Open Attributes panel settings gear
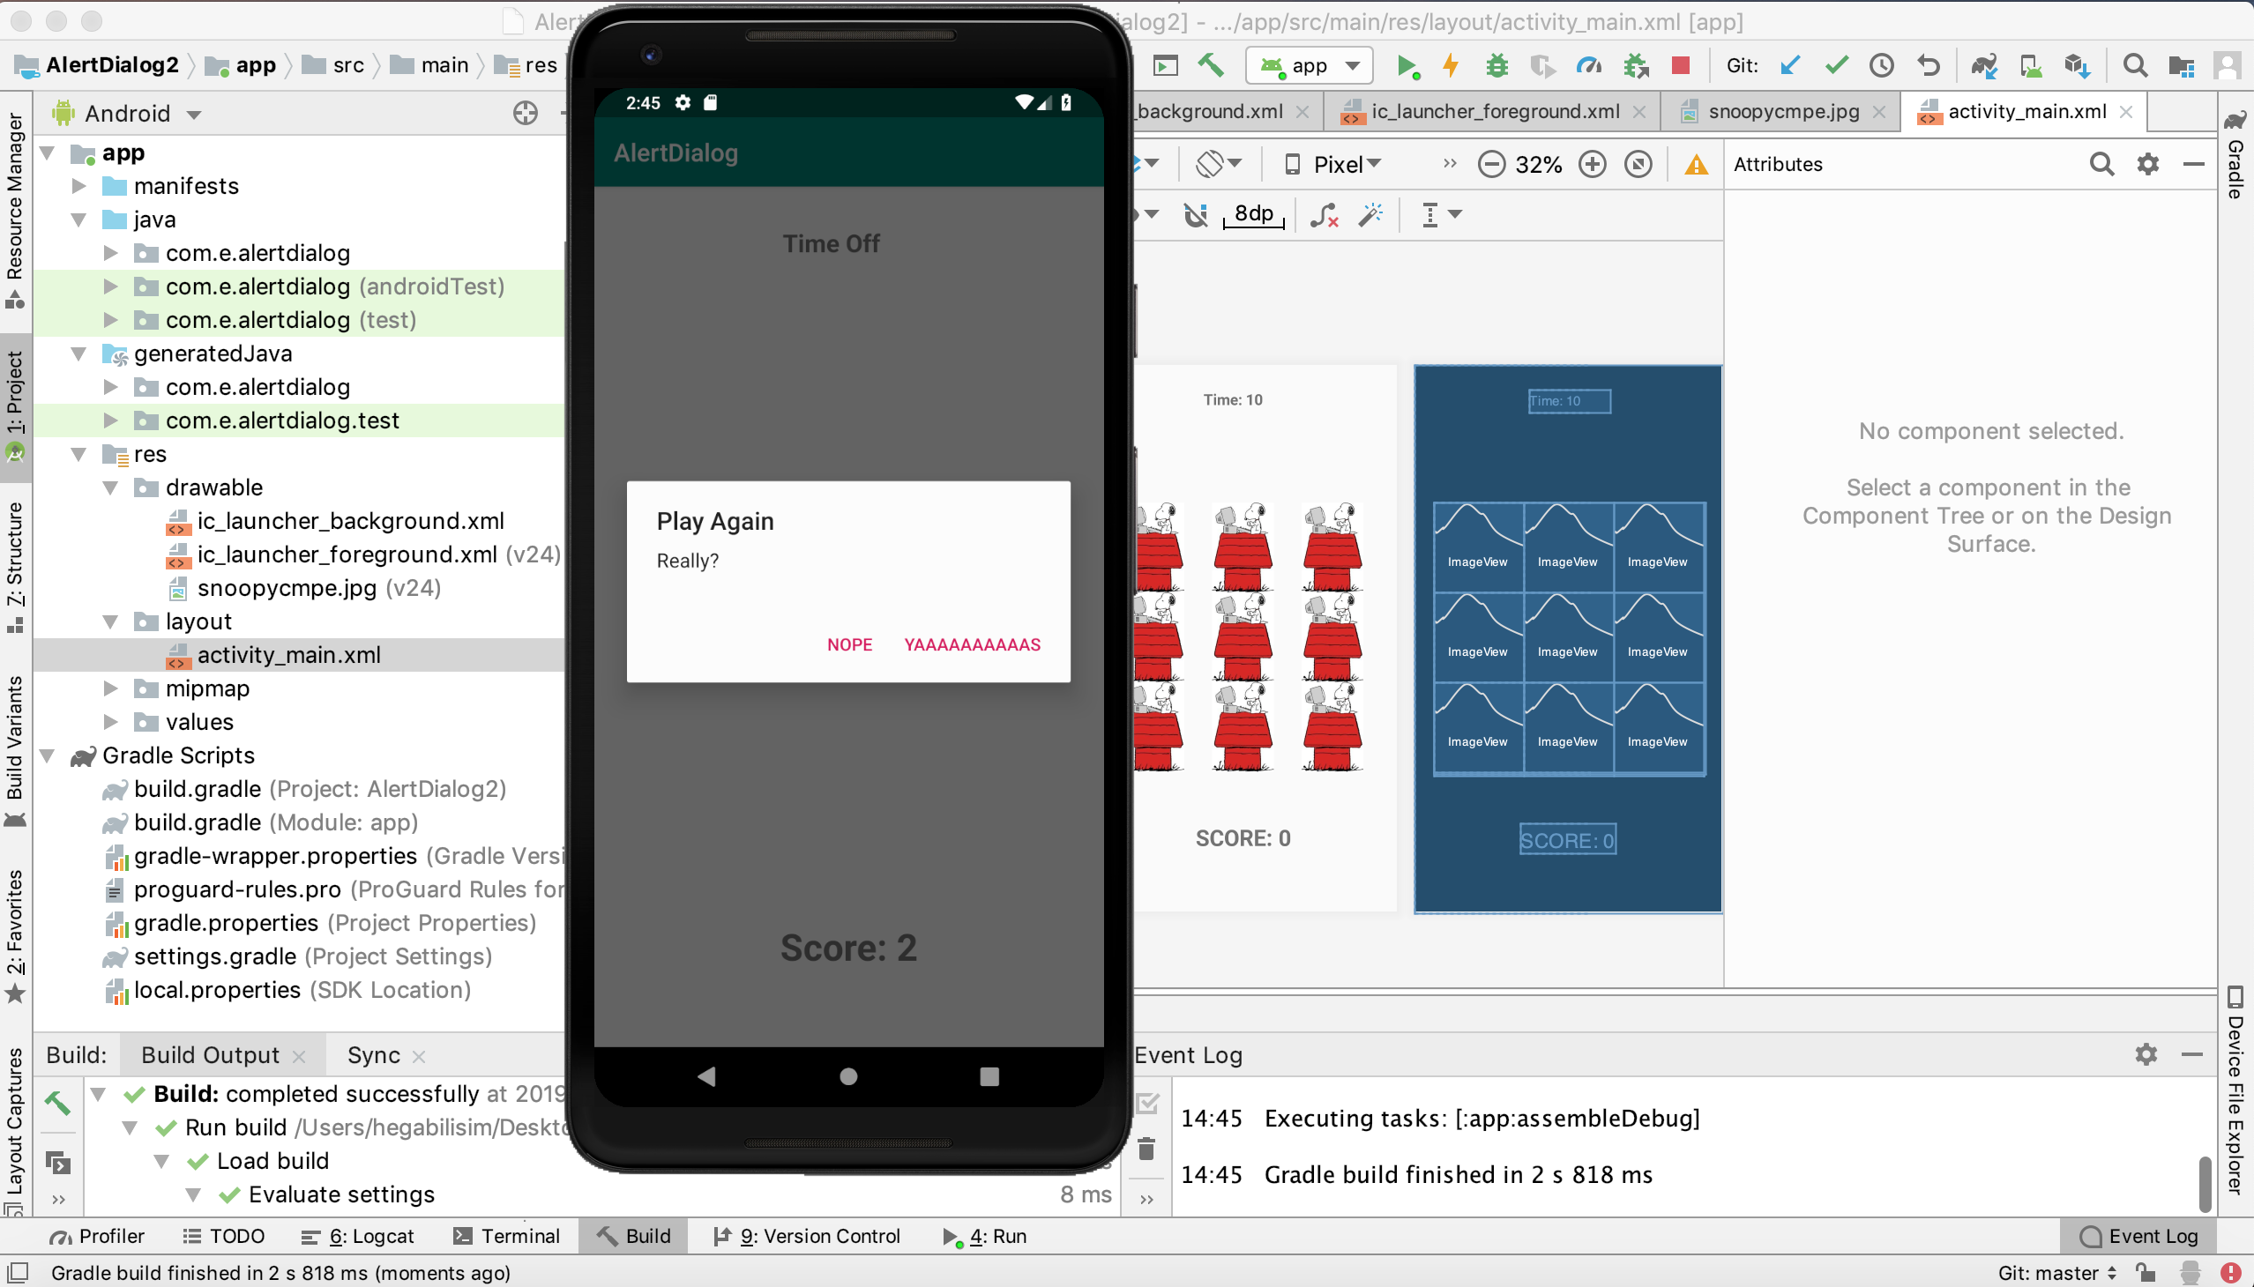This screenshot has width=2254, height=1287. click(x=2148, y=164)
